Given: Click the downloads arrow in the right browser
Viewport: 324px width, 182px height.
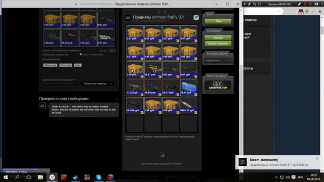Looking at the screenshot, I should point(319,12).
